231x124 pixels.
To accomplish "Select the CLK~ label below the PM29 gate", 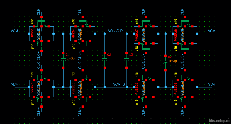I will pos(143,112).
